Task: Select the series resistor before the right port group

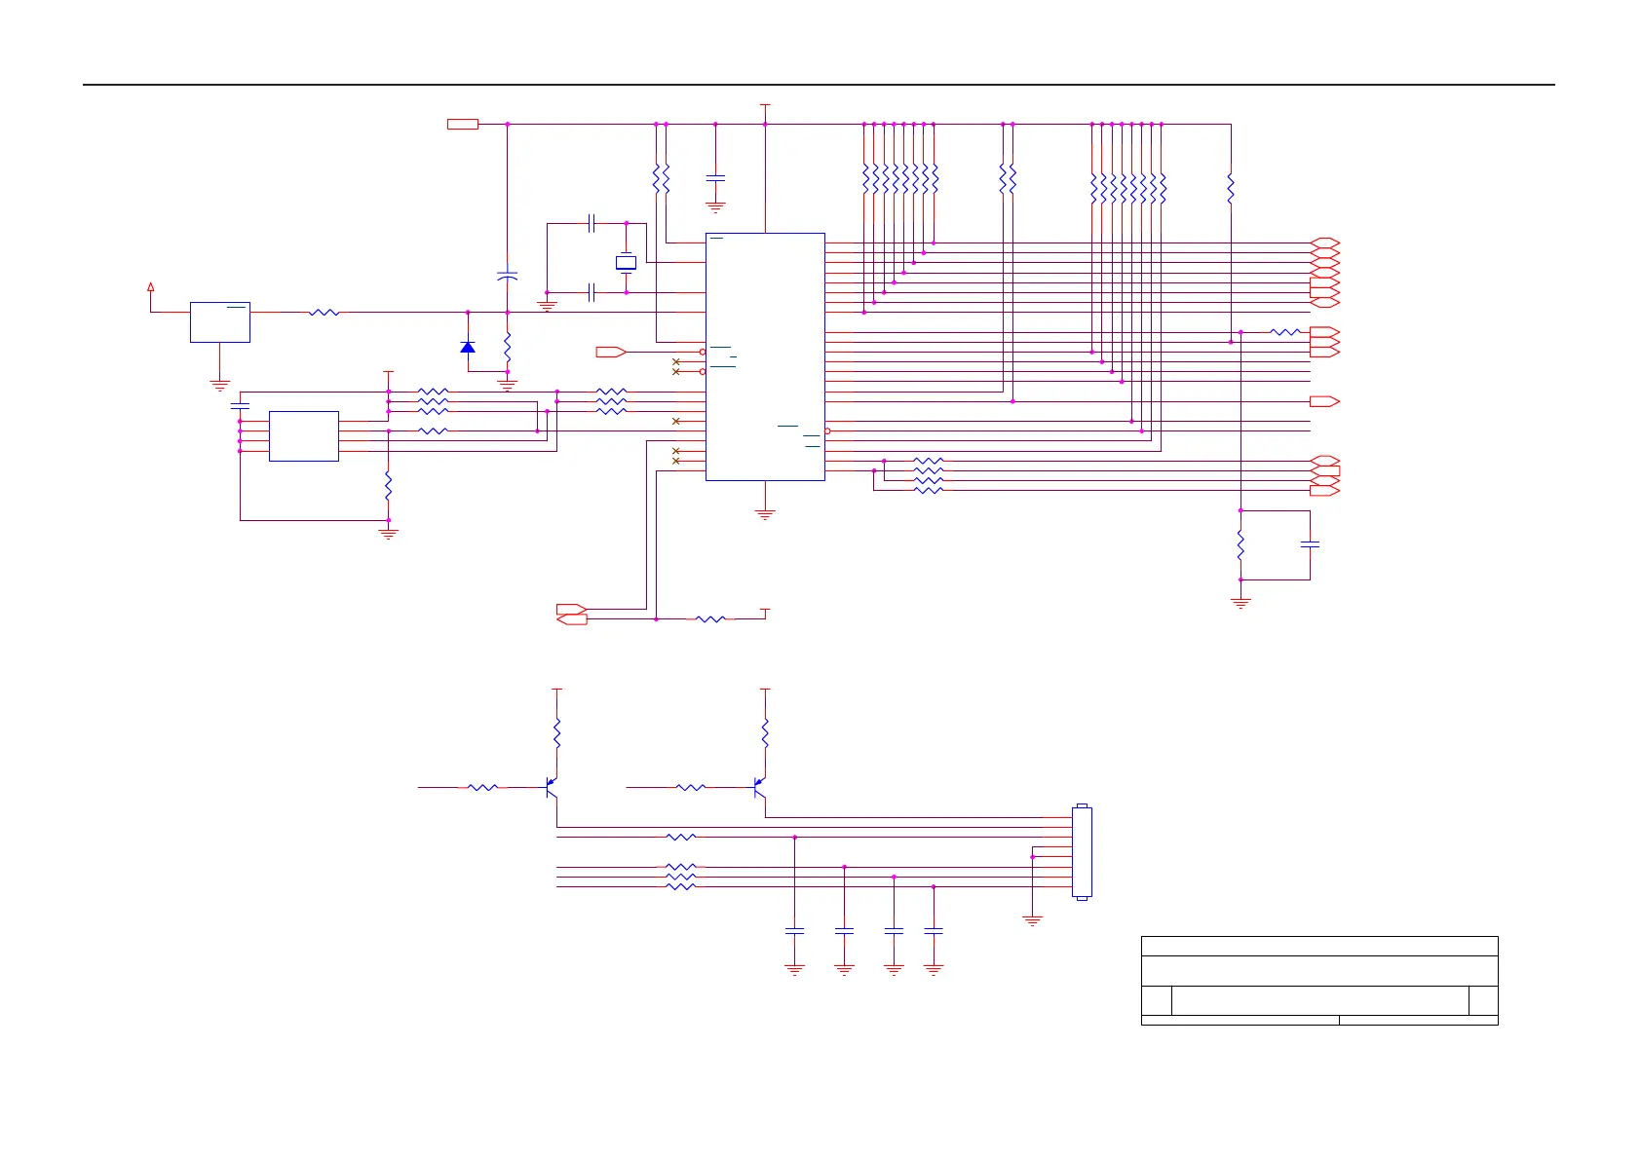Action: pos(1285,332)
